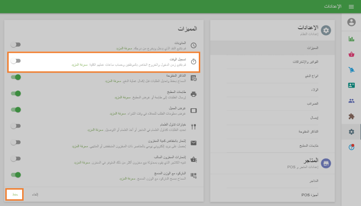Disable the طابعات المطبخ kitchen printers toggle

16,93
